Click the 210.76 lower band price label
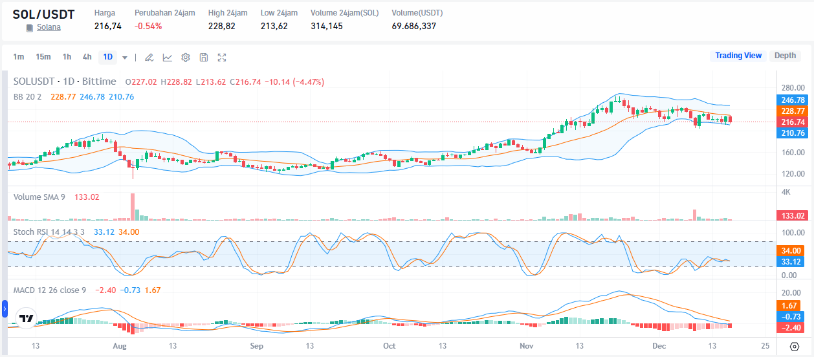 click(793, 133)
